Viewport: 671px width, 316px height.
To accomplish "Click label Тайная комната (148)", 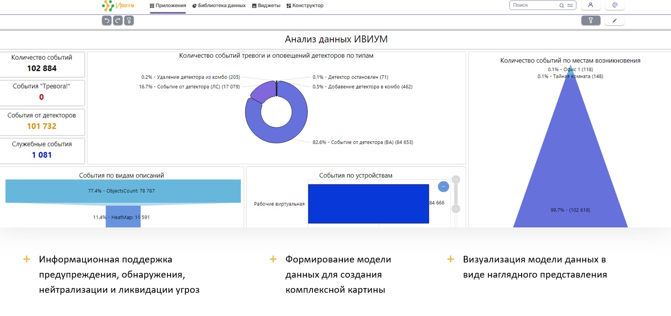I will tap(570, 76).
